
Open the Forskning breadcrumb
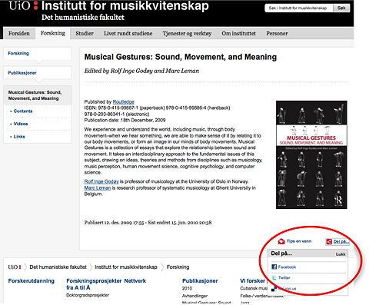178,267
